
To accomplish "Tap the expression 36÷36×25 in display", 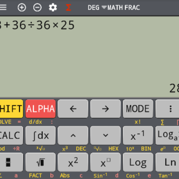I will click(x=43, y=25).
